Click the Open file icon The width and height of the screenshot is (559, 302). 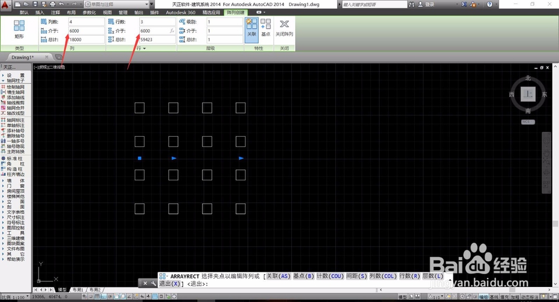[26, 4]
